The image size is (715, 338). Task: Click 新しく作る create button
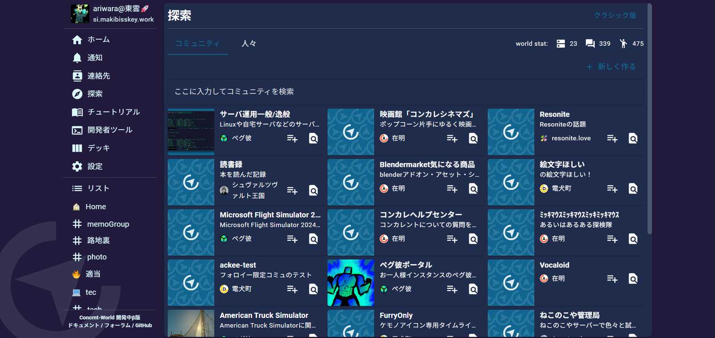pos(611,67)
